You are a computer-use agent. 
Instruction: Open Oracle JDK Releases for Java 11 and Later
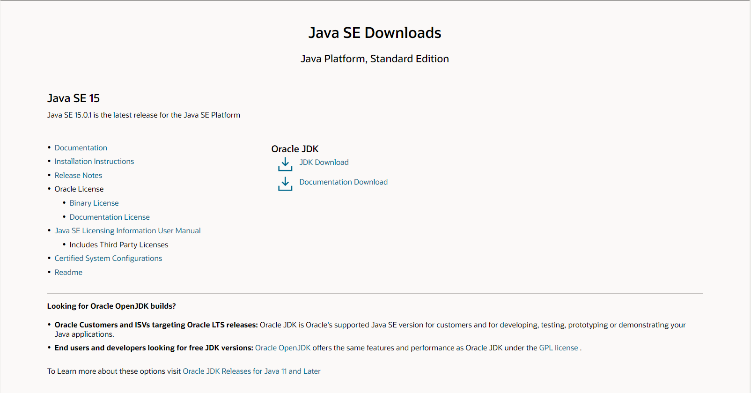click(x=251, y=371)
